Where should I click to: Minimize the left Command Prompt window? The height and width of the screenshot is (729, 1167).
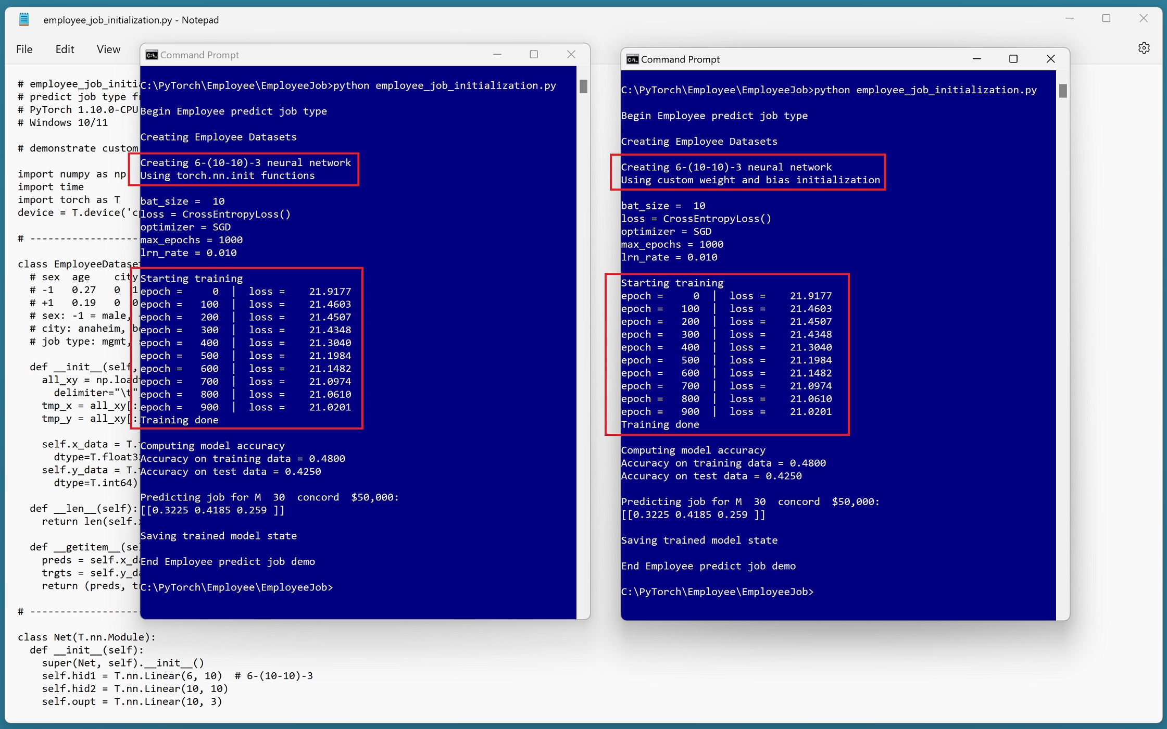coord(496,54)
